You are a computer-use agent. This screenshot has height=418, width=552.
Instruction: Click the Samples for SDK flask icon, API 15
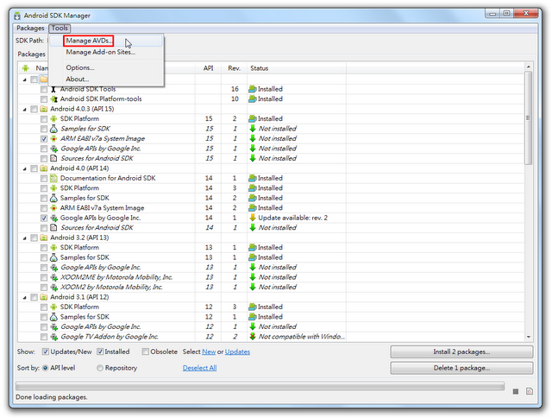(53, 129)
